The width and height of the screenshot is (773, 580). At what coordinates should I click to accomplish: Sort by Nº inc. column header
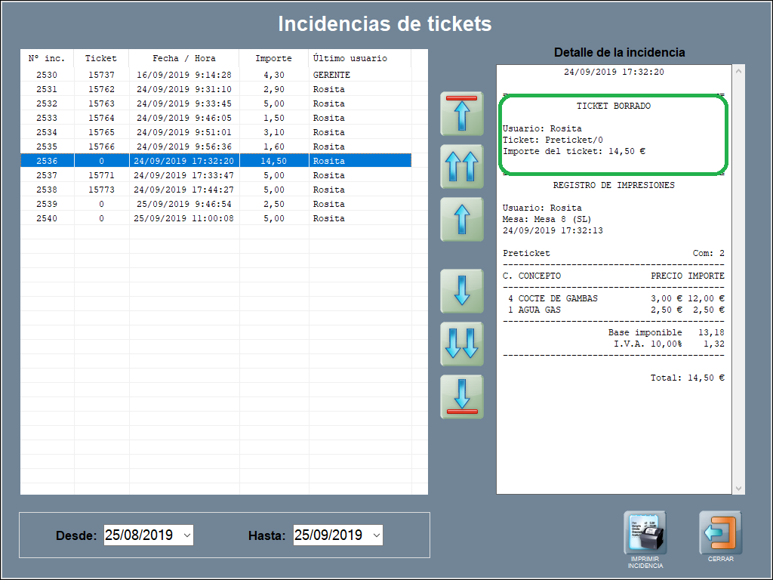coord(47,58)
